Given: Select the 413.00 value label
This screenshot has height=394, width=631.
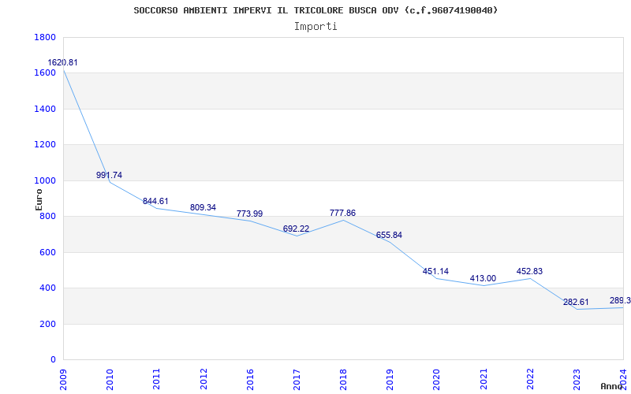Looking at the screenshot, I should (483, 278).
